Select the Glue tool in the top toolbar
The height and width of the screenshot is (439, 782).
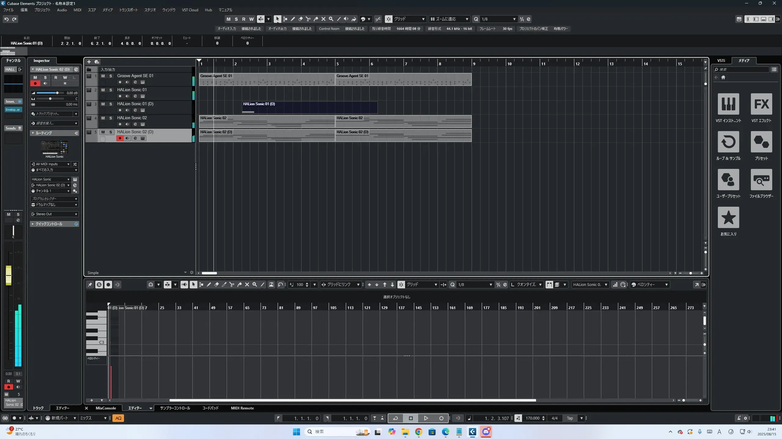pos(316,19)
